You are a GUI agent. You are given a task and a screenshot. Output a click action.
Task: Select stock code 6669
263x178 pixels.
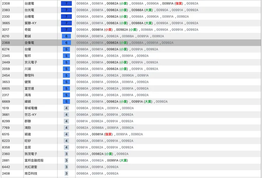[6, 102]
